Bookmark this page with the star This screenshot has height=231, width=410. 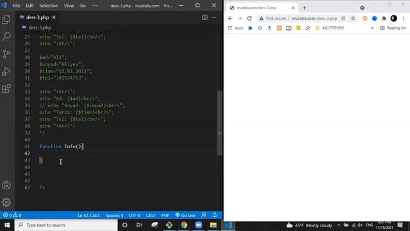(x=353, y=19)
